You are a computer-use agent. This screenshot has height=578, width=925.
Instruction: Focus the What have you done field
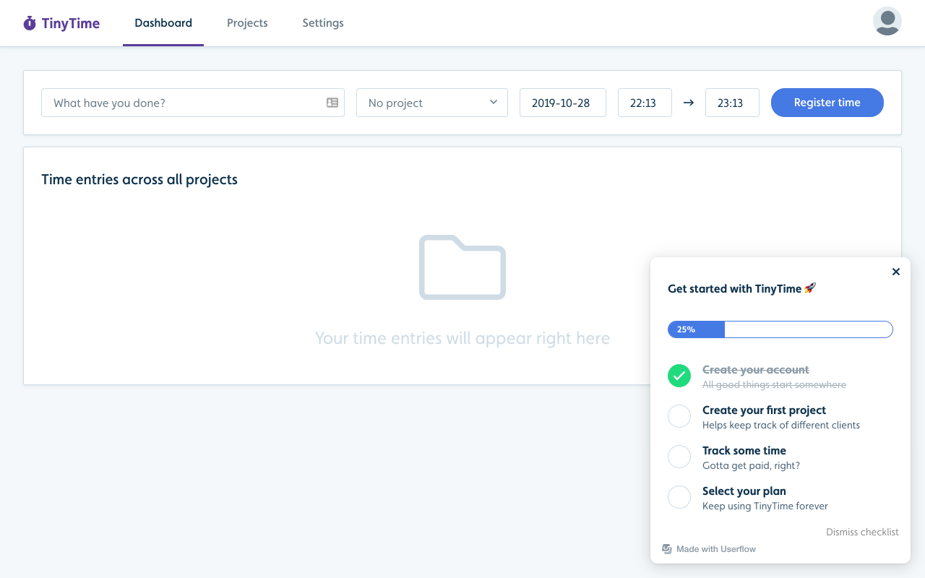193,103
